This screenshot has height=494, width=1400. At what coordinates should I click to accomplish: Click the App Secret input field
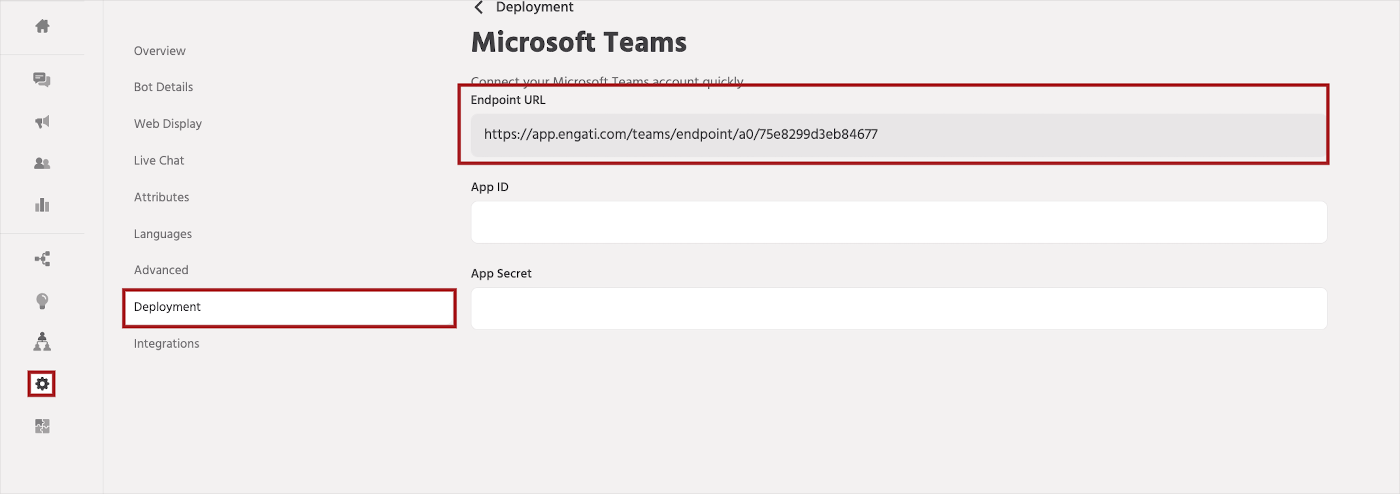pos(899,309)
